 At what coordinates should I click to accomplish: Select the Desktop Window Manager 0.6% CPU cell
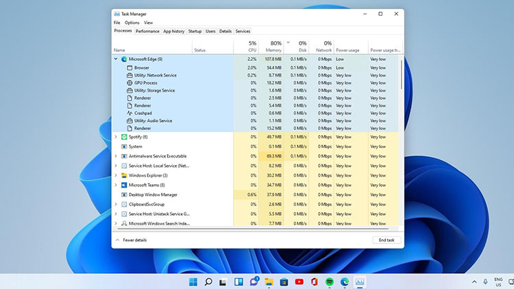coord(246,194)
